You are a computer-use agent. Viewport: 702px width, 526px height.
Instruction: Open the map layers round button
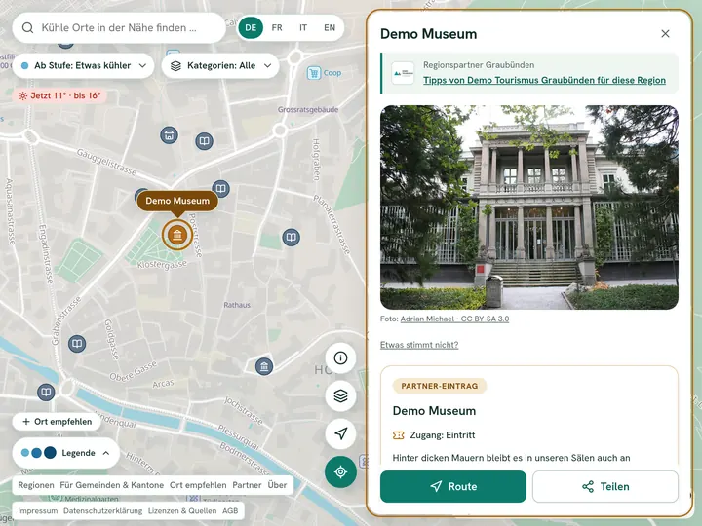coord(340,395)
